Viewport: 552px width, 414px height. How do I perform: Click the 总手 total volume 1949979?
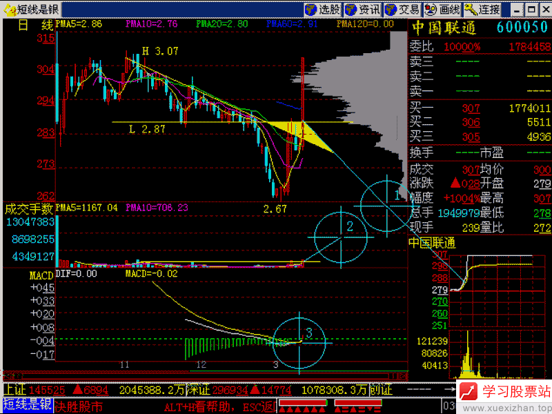point(459,213)
